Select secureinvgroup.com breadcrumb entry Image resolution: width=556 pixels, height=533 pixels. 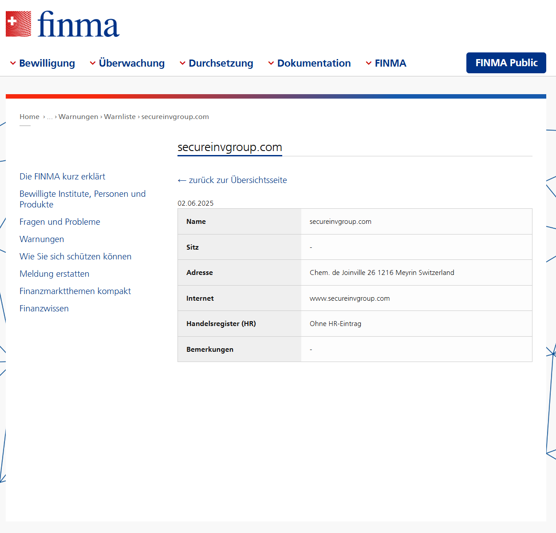(175, 117)
